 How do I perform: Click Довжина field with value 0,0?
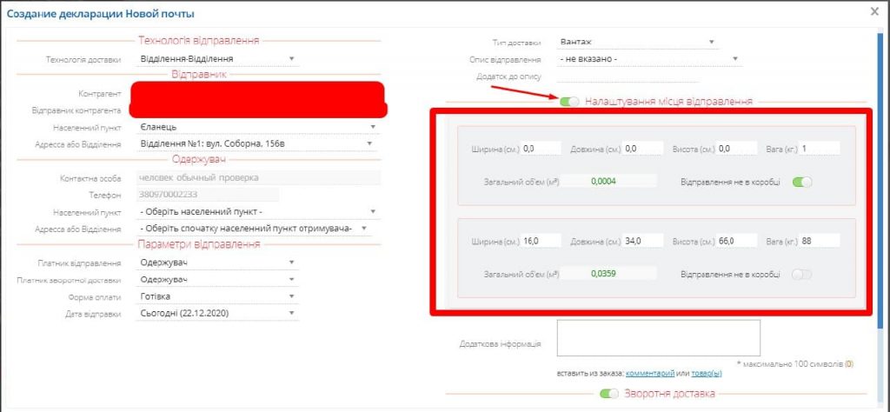click(642, 148)
